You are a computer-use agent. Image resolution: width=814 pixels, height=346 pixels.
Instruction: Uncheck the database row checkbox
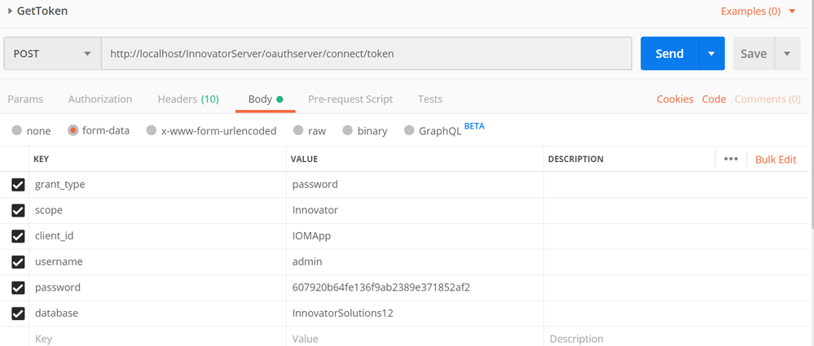[x=18, y=313]
